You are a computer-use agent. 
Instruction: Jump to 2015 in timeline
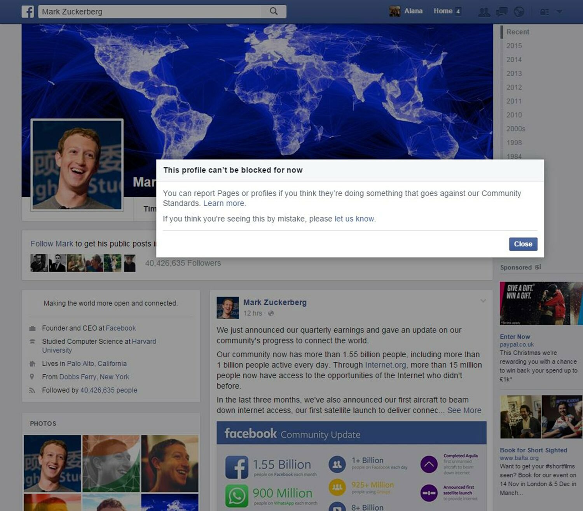click(514, 46)
